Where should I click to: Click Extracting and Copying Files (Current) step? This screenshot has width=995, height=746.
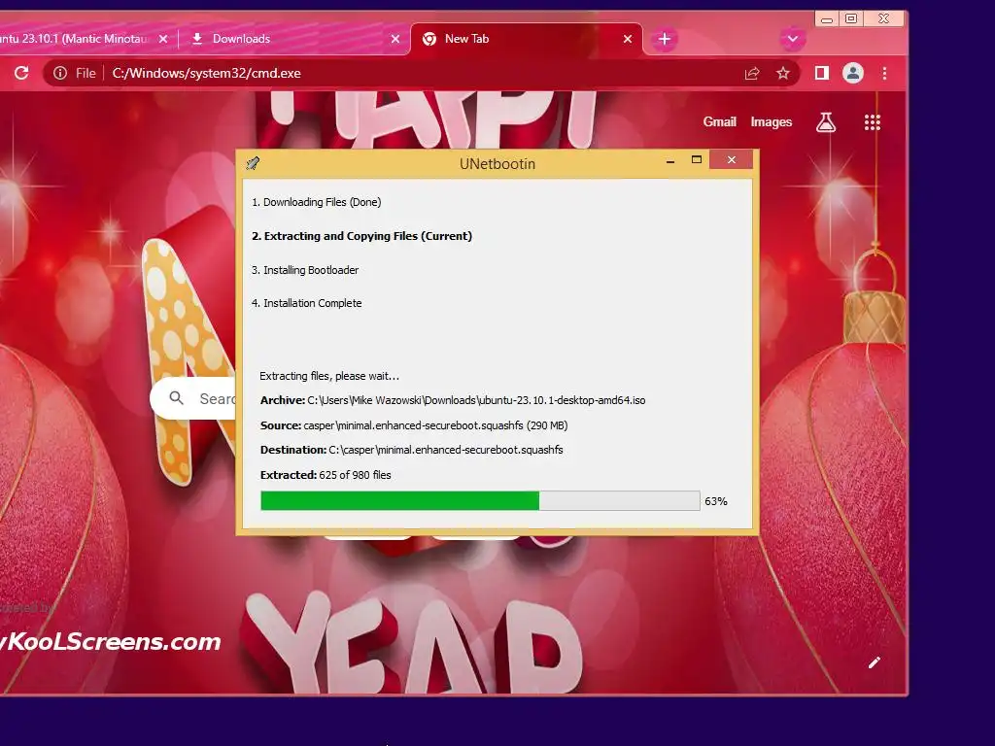pos(361,236)
